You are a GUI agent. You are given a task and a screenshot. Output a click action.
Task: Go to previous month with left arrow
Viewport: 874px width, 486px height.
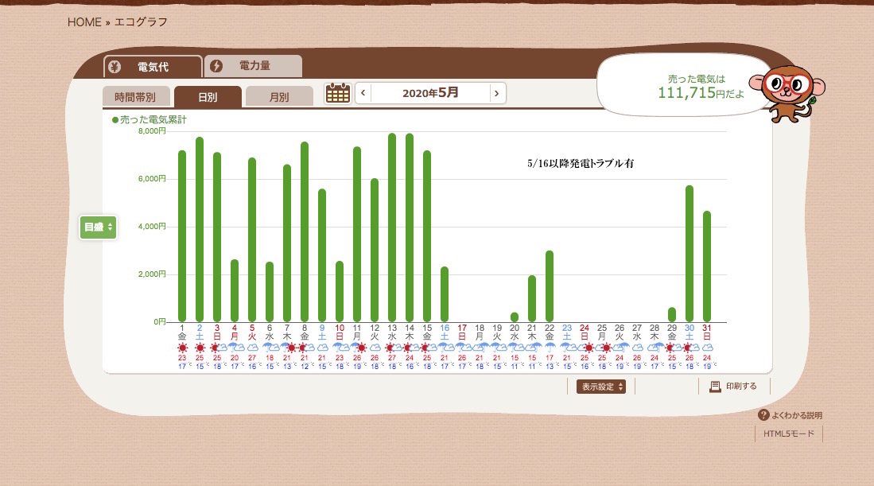(363, 93)
